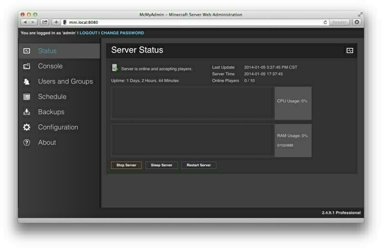382x248 pixels.
Task: Click the browser back arrow
Action: (25, 22)
